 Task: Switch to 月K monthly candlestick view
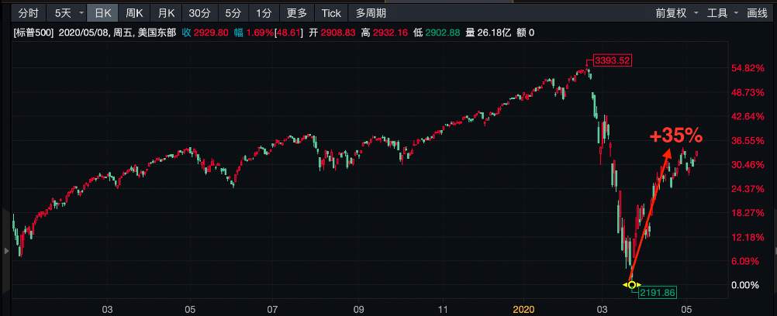pyautogui.click(x=165, y=13)
